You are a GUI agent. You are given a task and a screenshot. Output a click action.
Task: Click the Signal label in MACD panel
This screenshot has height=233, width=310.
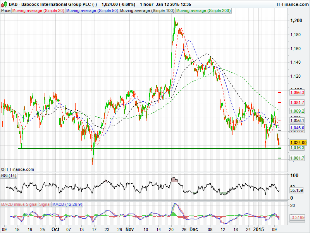pyautogui.click(x=45, y=204)
